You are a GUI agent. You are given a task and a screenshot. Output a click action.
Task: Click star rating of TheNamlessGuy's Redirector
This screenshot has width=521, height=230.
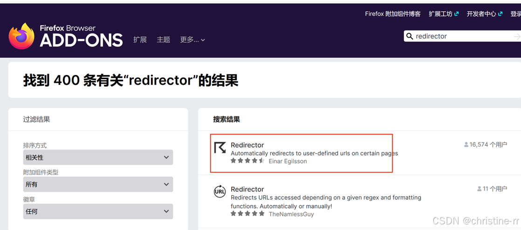(247, 213)
